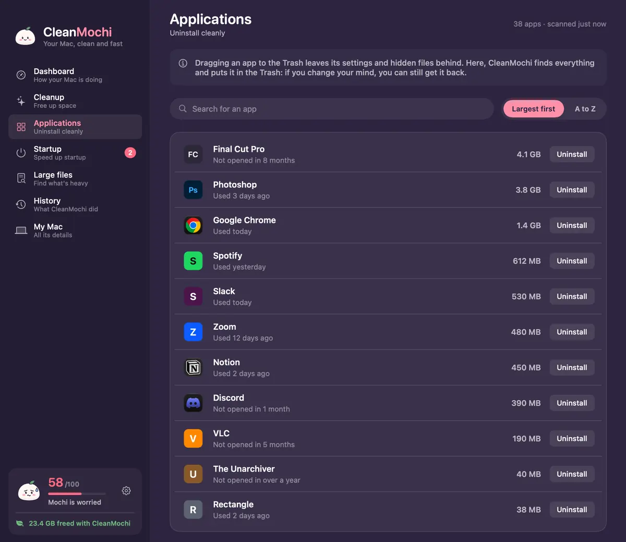
Task: Click the 58/100 health score
Action: pyautogui.click(x=64, y=483)
